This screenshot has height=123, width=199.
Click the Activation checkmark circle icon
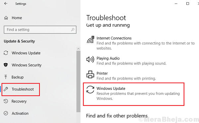(x=6, y=113)
